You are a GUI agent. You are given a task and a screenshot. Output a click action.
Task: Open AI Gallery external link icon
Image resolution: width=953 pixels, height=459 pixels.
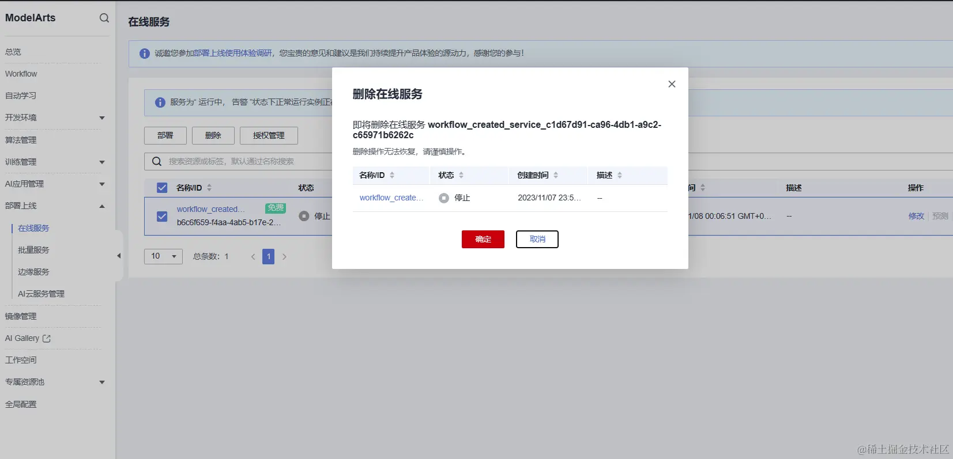tap(47, 339)
